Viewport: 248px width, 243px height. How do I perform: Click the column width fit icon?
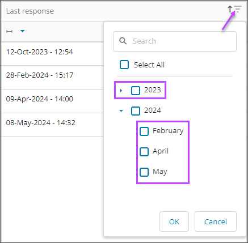[x=10, y=31]
